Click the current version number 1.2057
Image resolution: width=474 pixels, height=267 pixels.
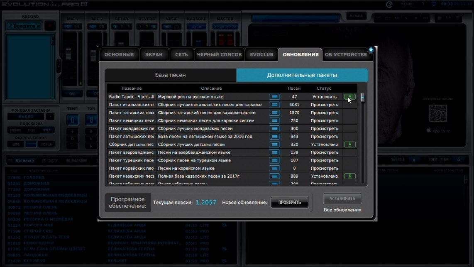206,202
